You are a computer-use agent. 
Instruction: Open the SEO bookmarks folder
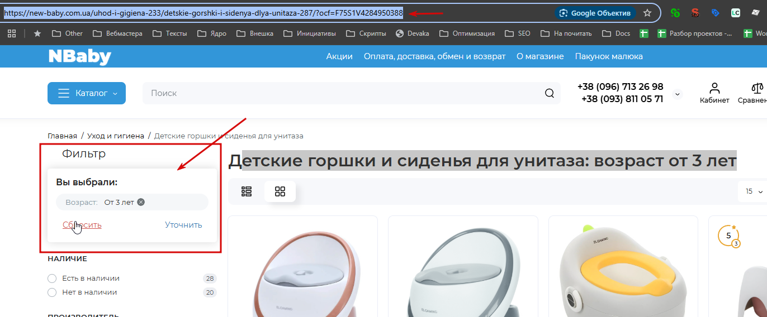tap(517, 33)
